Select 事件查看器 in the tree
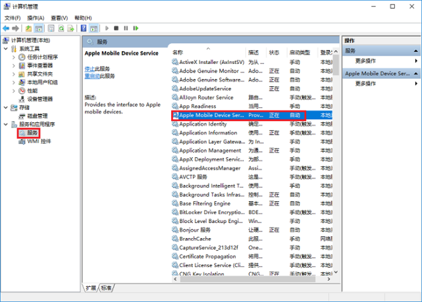The width and height of the screenshot is (422, 302). point(40,65)
